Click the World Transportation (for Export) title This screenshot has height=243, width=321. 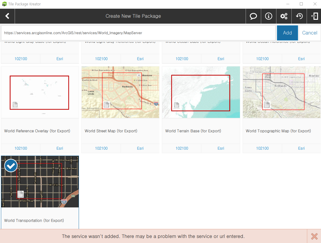point(34,221)
